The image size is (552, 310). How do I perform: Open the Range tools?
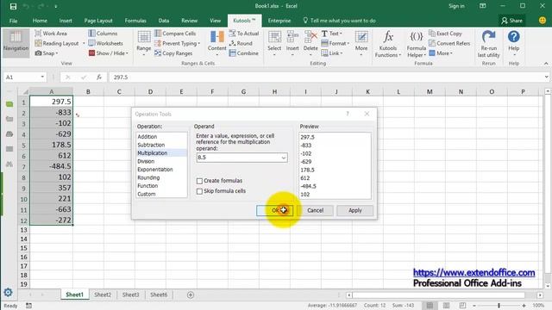point(144,43)
